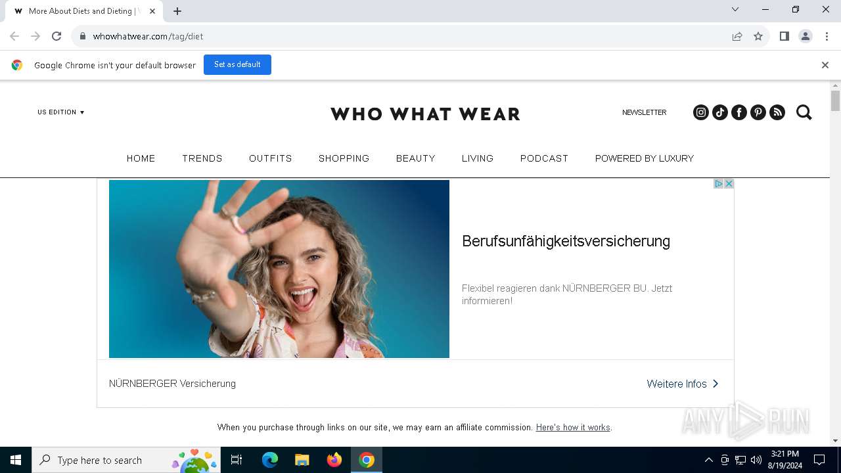The height and width of the screenshot is (473, 841).
Task: Close the ad with the X icon
Action: [x=729, y=184]
